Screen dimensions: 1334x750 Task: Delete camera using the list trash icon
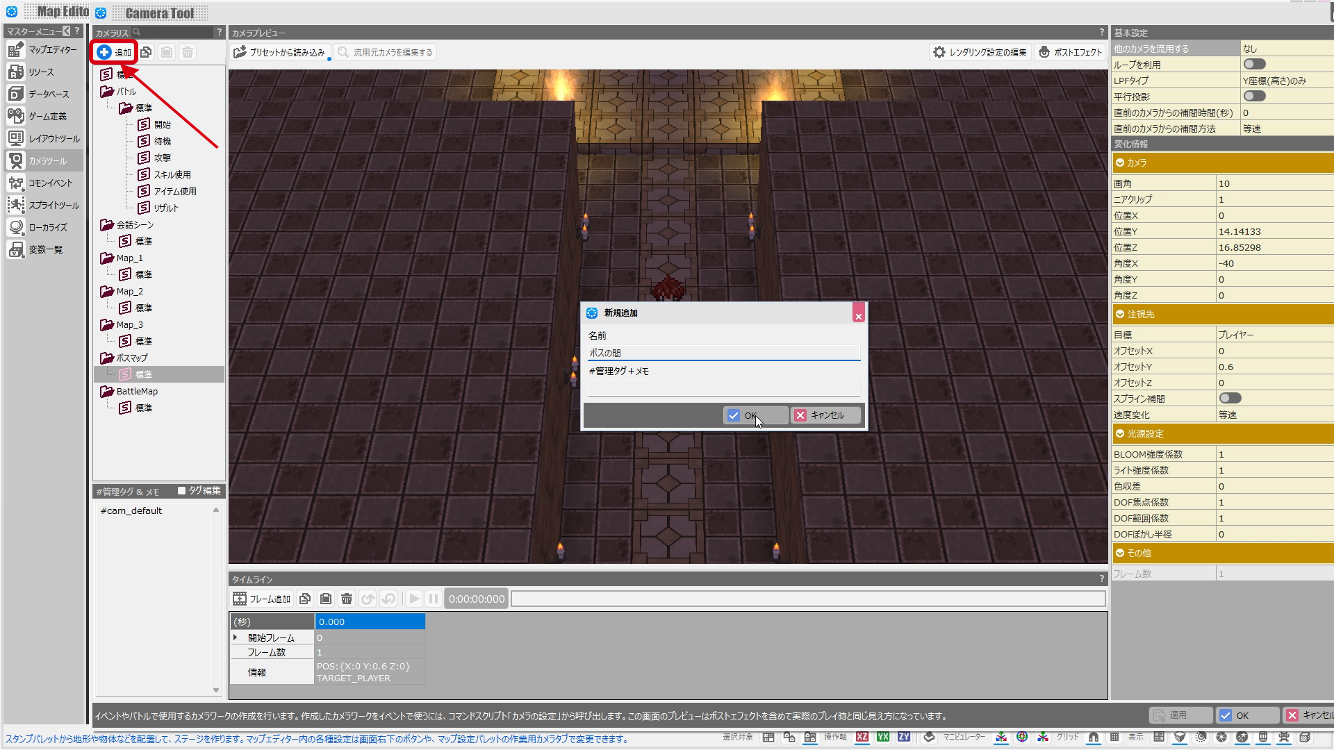188,52
